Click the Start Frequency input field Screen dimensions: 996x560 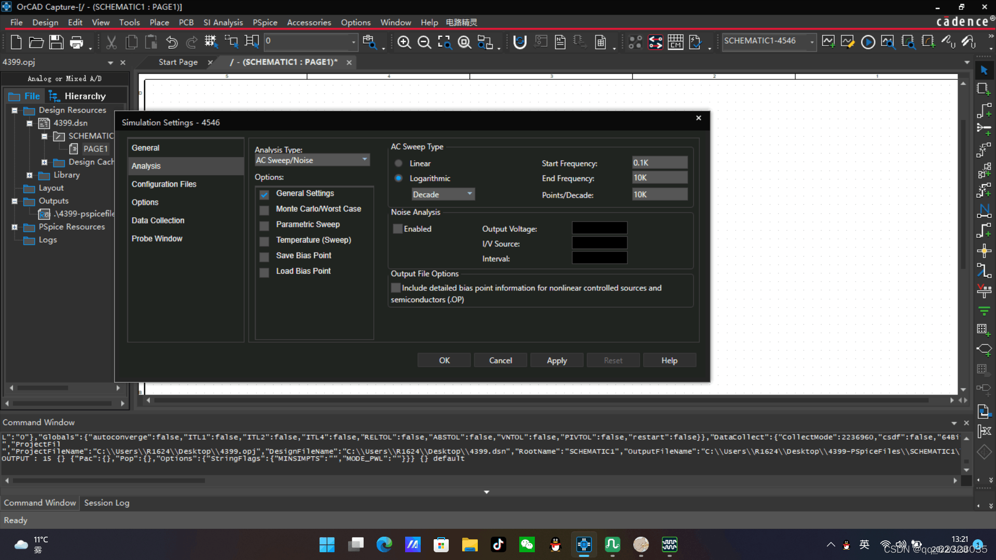click(x=659, y=163)
